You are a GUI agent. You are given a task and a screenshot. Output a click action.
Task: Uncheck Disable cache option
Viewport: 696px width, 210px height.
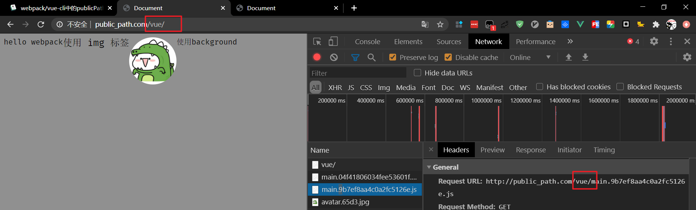click(448, 57)
